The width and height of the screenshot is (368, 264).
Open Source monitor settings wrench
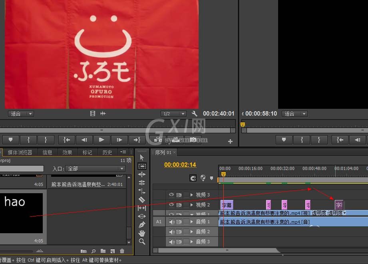coord(194,114)
